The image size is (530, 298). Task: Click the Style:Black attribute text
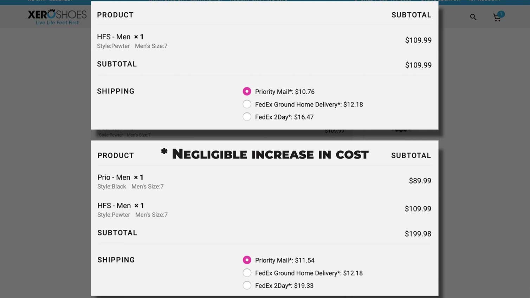[111, 187]
